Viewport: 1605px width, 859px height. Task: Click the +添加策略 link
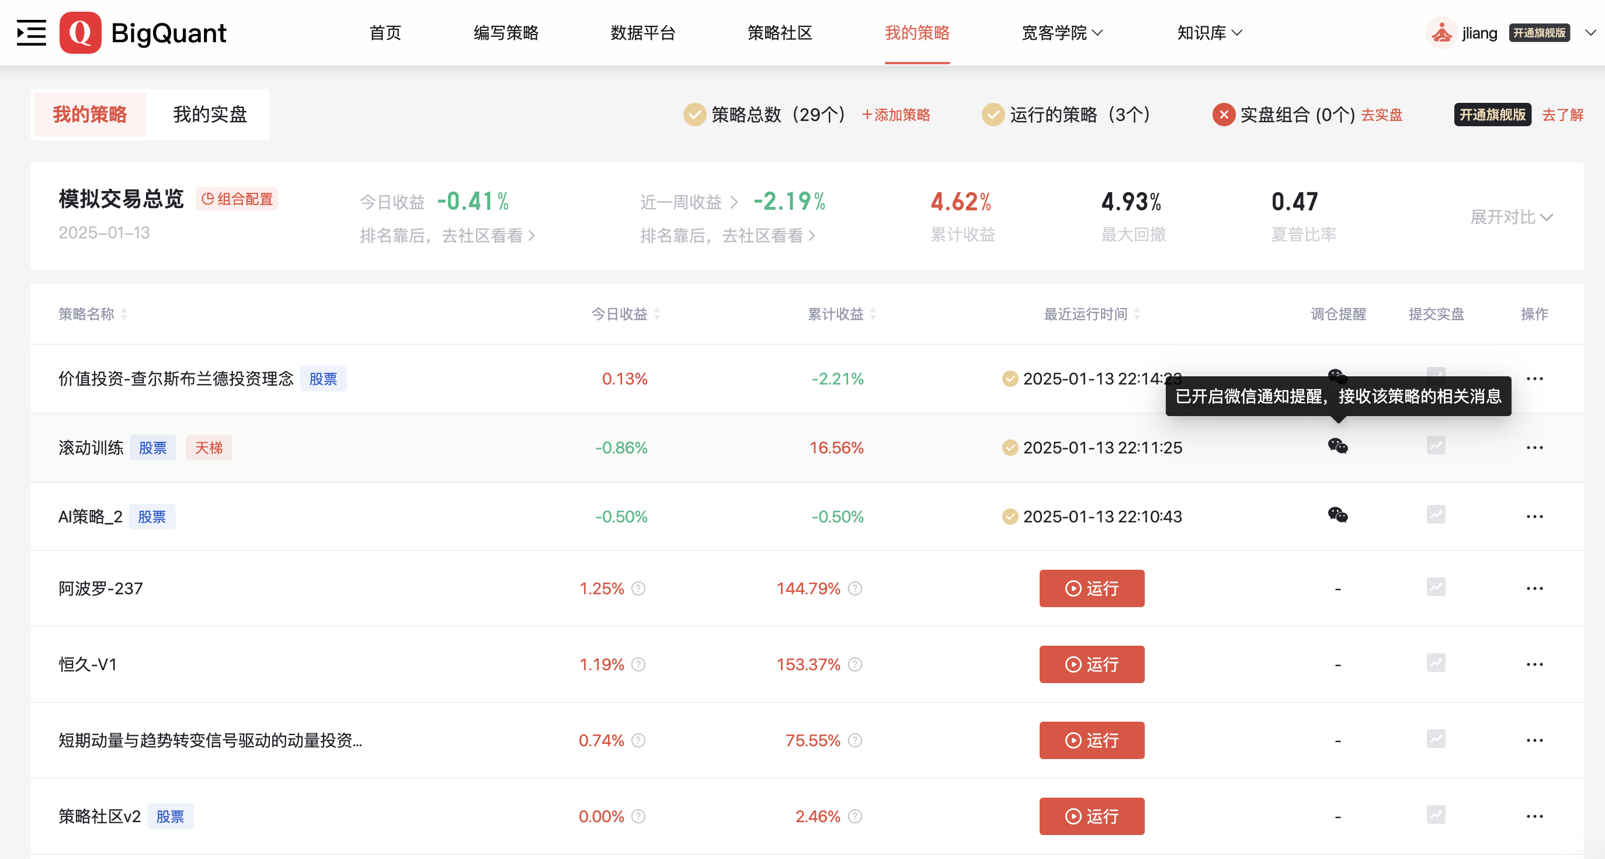[x=895, y=115]
